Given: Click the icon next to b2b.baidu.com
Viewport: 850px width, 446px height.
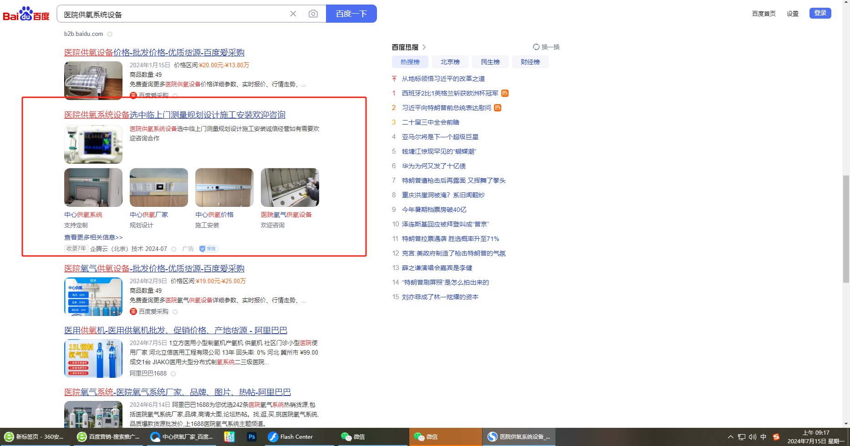Looking at the screenshot, I should tap(110, 34).
